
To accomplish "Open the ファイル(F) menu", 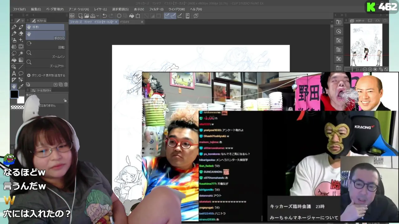I will 19,9.
